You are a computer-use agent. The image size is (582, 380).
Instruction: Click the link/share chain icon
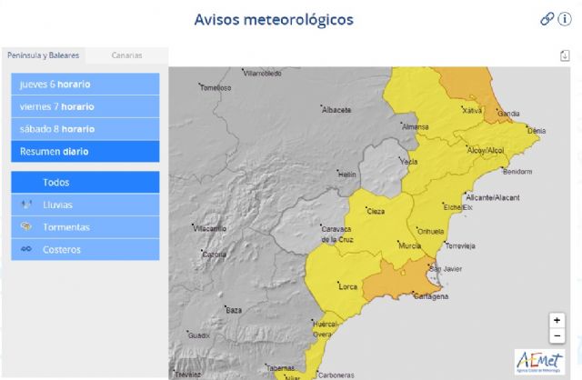click(547, 18)
